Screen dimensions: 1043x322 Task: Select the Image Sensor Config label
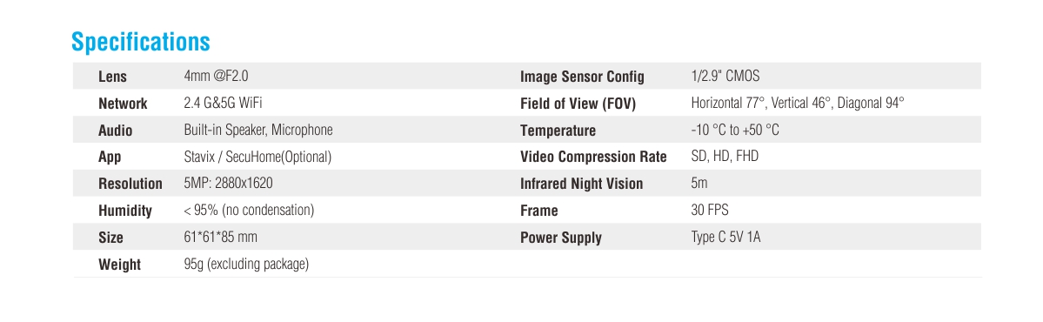click(582, 77)
